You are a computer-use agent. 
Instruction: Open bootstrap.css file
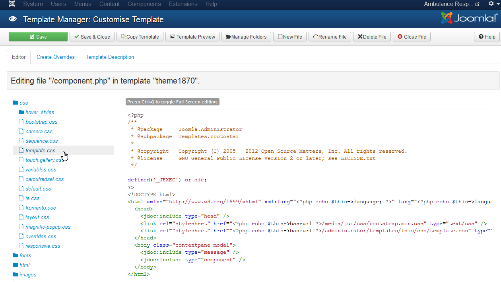pyautogui.click(x=41, y=122)
